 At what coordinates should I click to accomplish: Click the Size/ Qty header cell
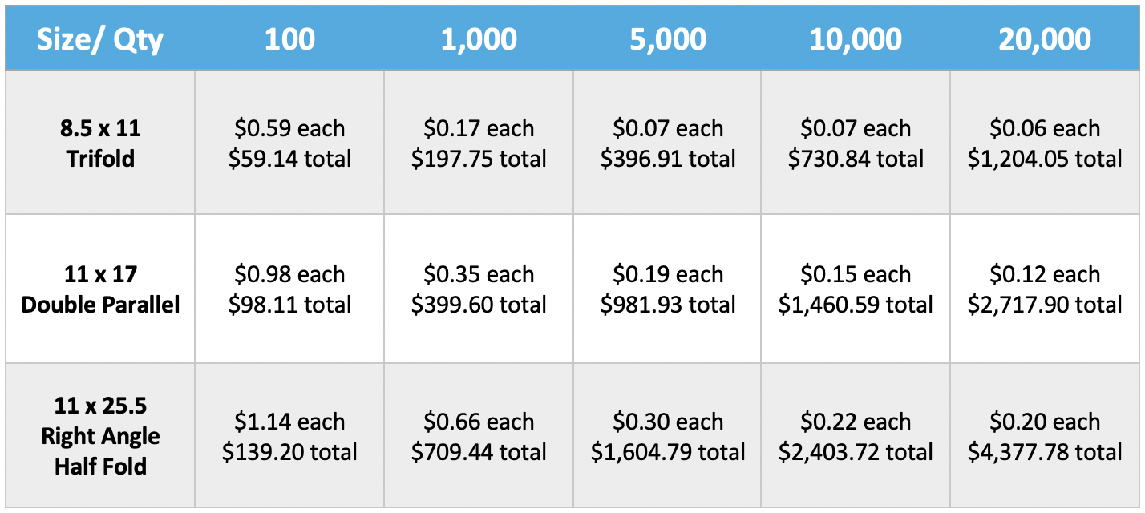tap(100, 38)
